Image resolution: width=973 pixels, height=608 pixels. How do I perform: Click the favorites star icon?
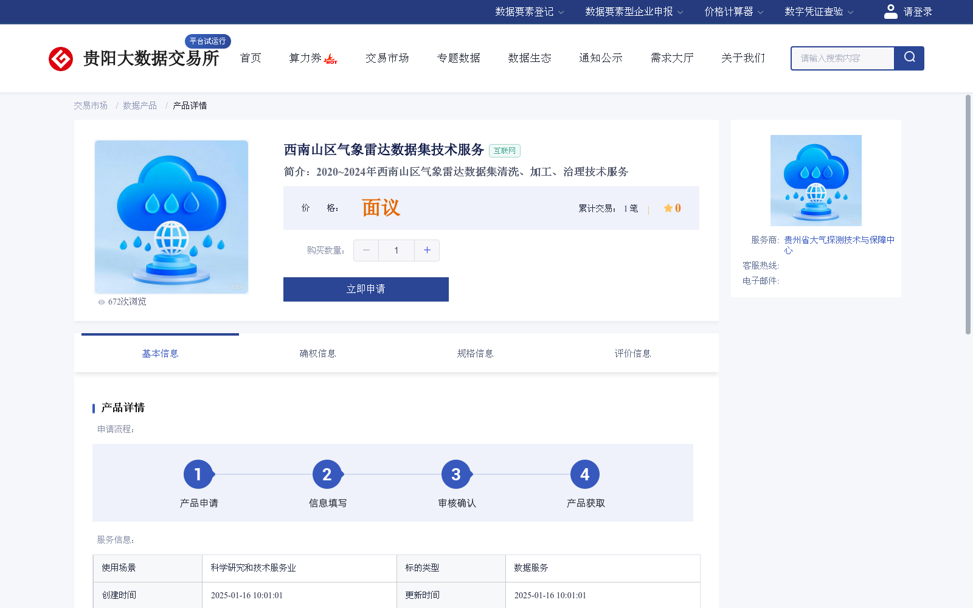668,208
